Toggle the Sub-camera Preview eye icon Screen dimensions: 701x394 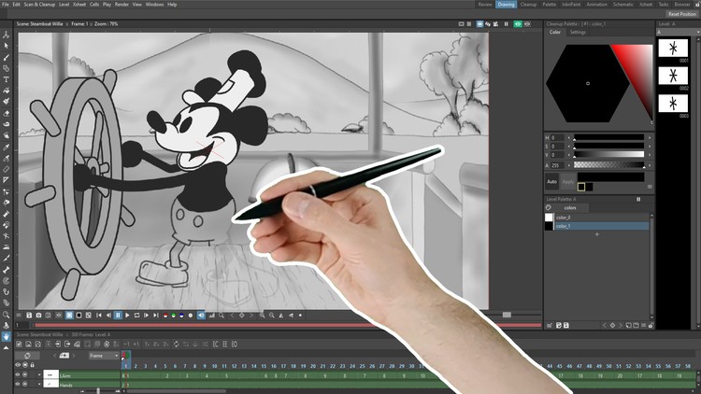pos(527,24)
